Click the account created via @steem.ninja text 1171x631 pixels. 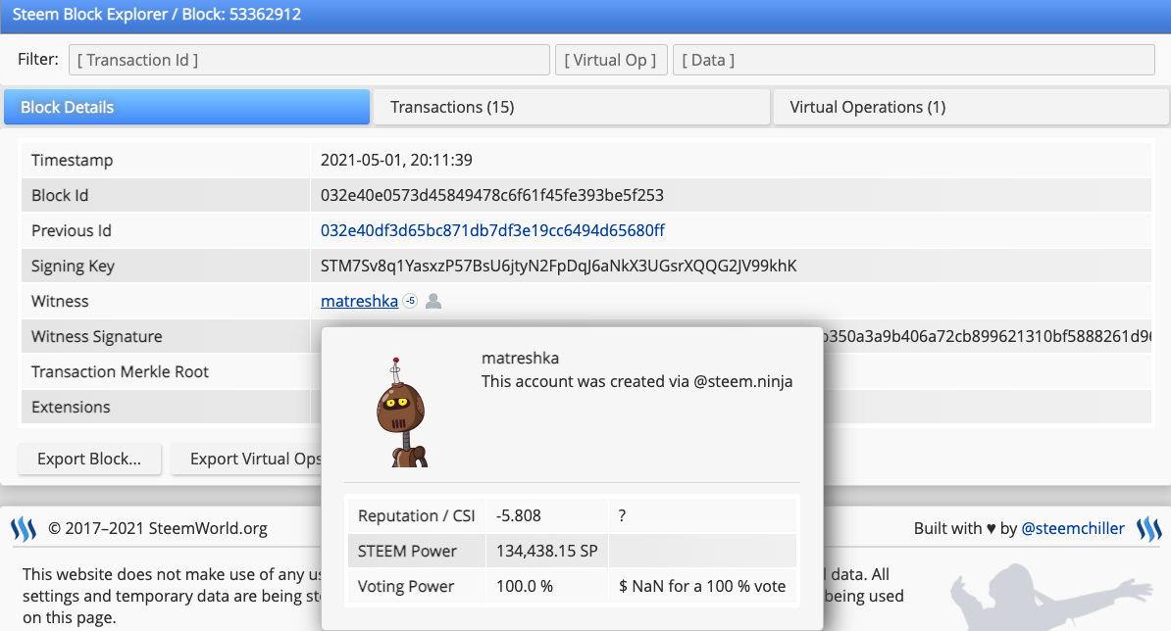point(637,381)
